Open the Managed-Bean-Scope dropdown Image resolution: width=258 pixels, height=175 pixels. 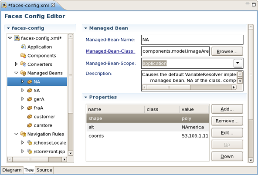pyautogui.click(x=238, y=63)
